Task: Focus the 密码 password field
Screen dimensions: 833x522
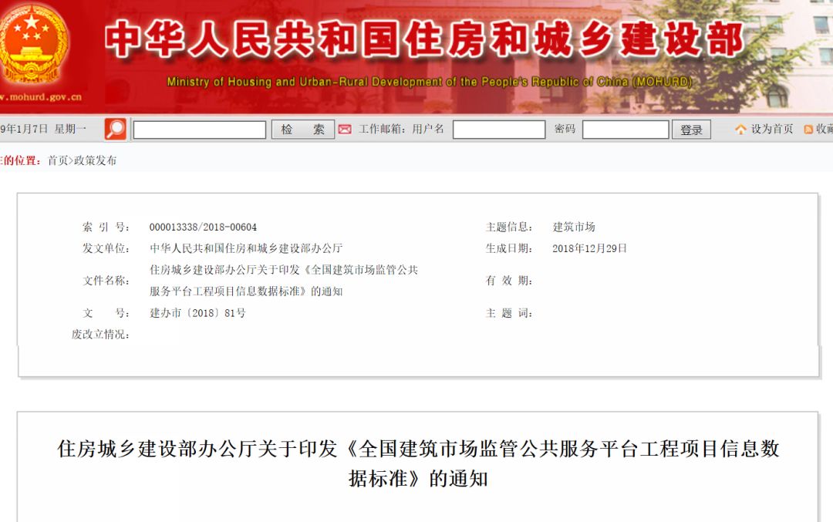Action: tap(626, 130)
